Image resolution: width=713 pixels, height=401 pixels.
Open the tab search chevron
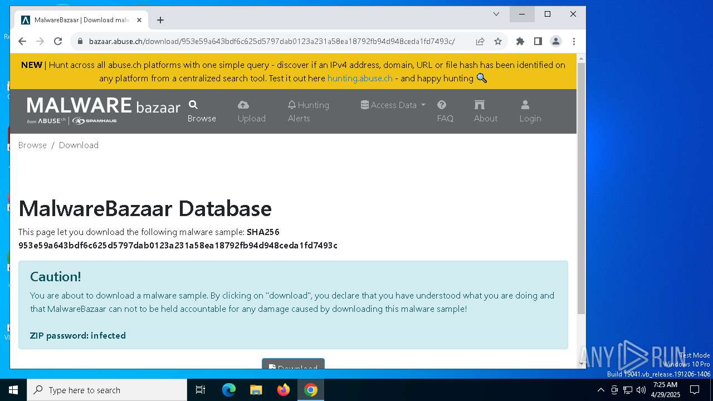coord(496,14)
